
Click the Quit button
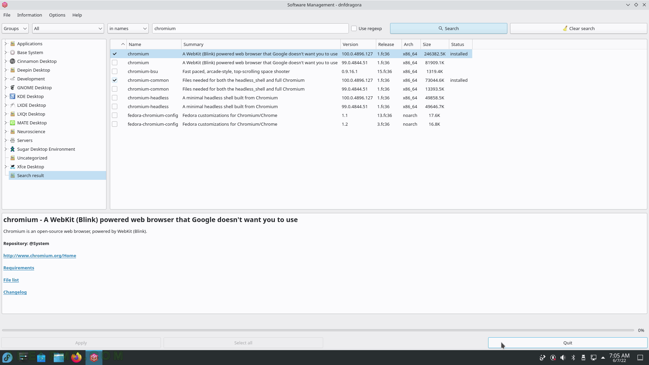(x=568, y=343)
